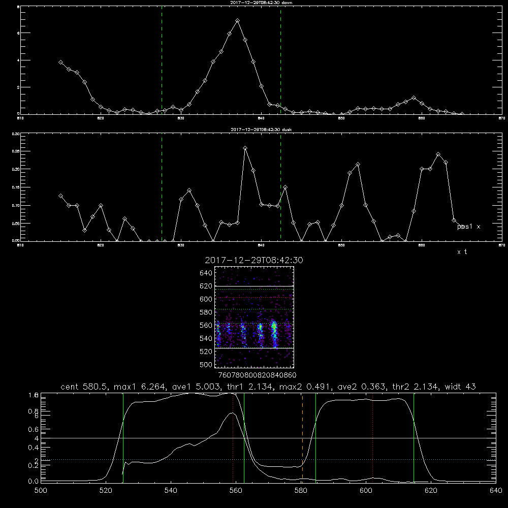508x508 pixels.
Task: Click the dusk plot peak diamond near 852
Action: 358,165
